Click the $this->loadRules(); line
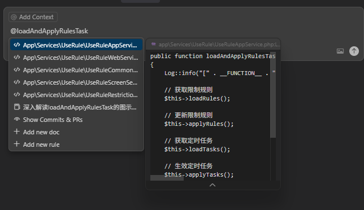The height and width of the screenshot is (210, 364). click(x=197, y=99)
